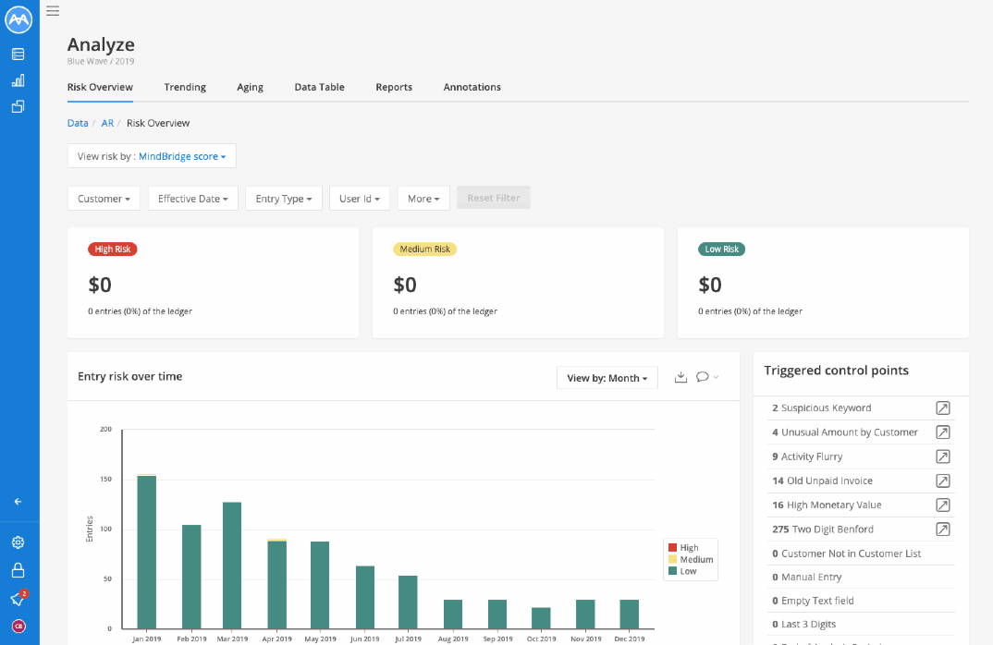Open Old Unpaid Invoice link icon

click(x=943, y=481)
